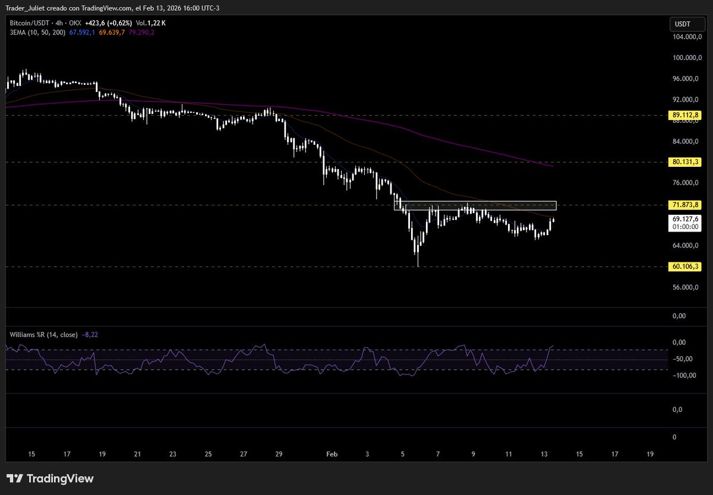Click the yellow 71.873,8 price level
This screenshot has width=713, height=495.
(x=684, y=204)
